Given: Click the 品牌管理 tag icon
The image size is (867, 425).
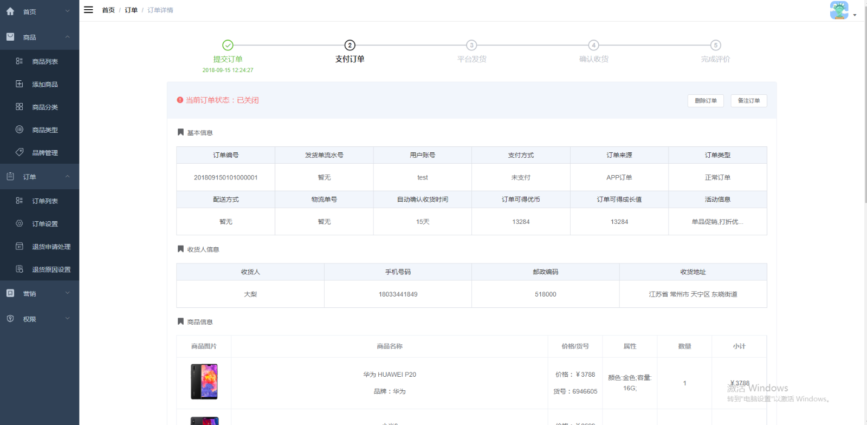Looking at the screenshot, I should point(20,152).
